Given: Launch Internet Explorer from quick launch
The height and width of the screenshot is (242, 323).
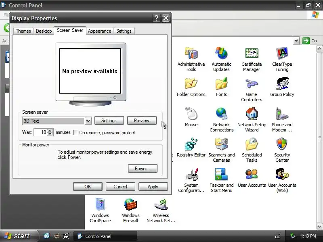Looking at the screenshot, I should tap(47, 236).
